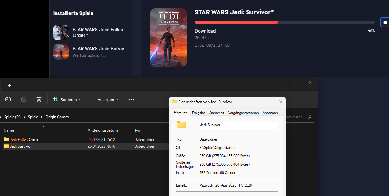Image resolution: width=389 pixels, height=196 pixels.
Task: Click the Spiele folder breadcrumb
Action: tap(33, 117)
